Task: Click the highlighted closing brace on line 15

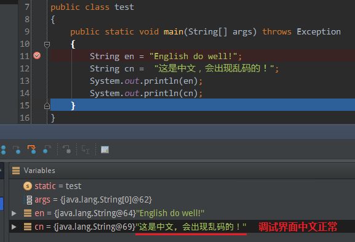Action: click(73, 105)
